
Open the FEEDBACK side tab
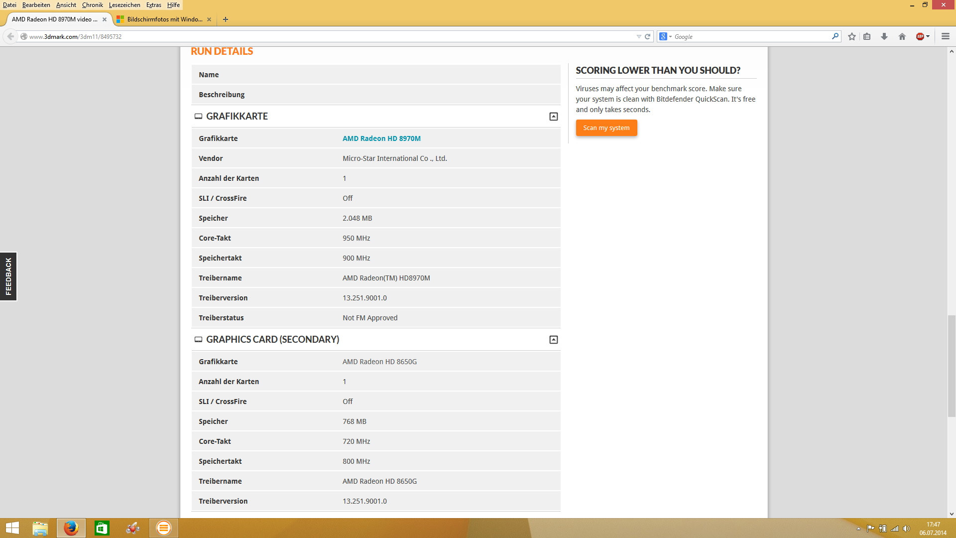click(x=8, y=276)
